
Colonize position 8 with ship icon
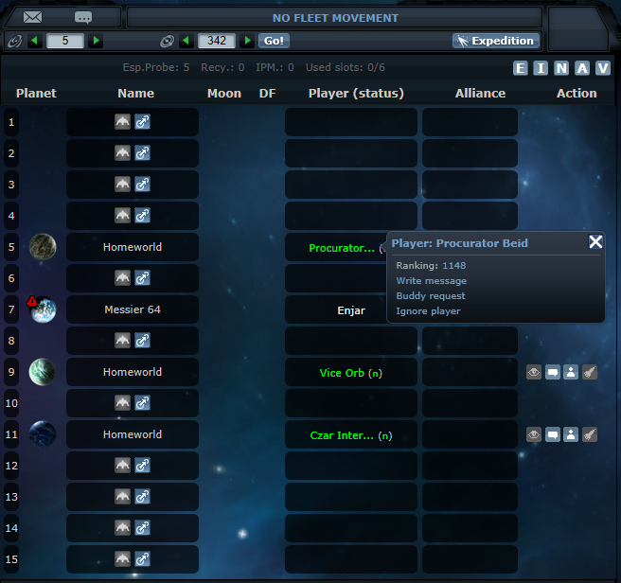(122, 341)
